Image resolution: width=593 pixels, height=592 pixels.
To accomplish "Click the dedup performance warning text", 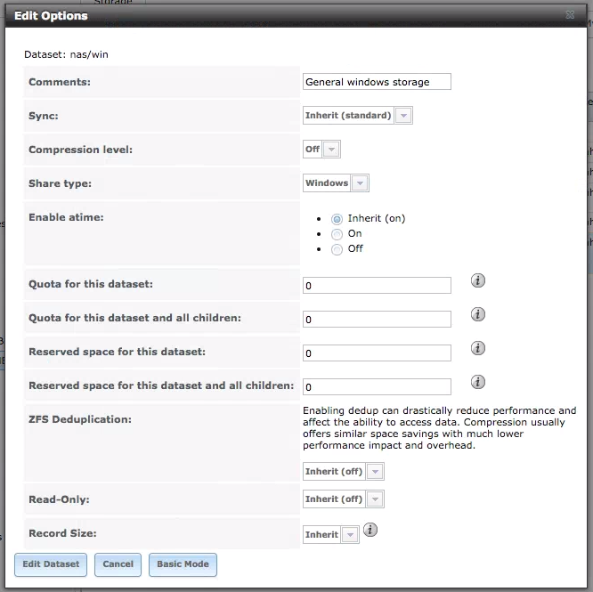I will 440,428.
